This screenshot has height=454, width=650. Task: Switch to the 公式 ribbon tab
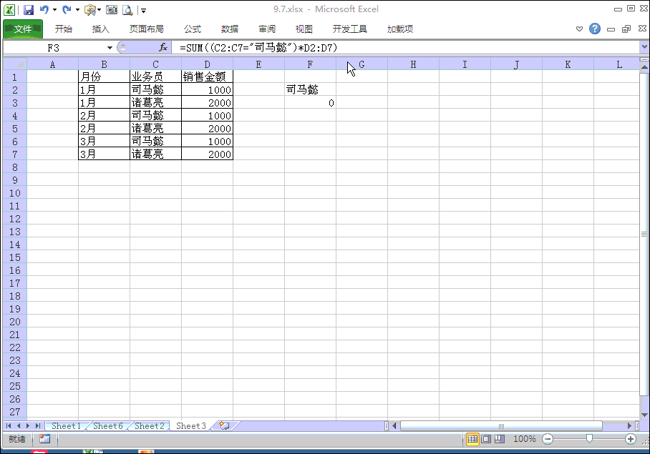[193, 29]
